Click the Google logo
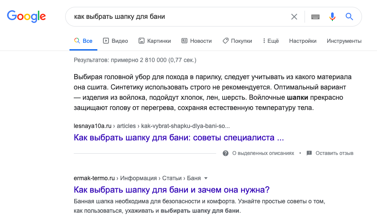This screenshot has height=223, width=377. 26,16
